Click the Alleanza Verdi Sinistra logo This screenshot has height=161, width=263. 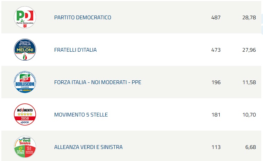coord(25,147)
